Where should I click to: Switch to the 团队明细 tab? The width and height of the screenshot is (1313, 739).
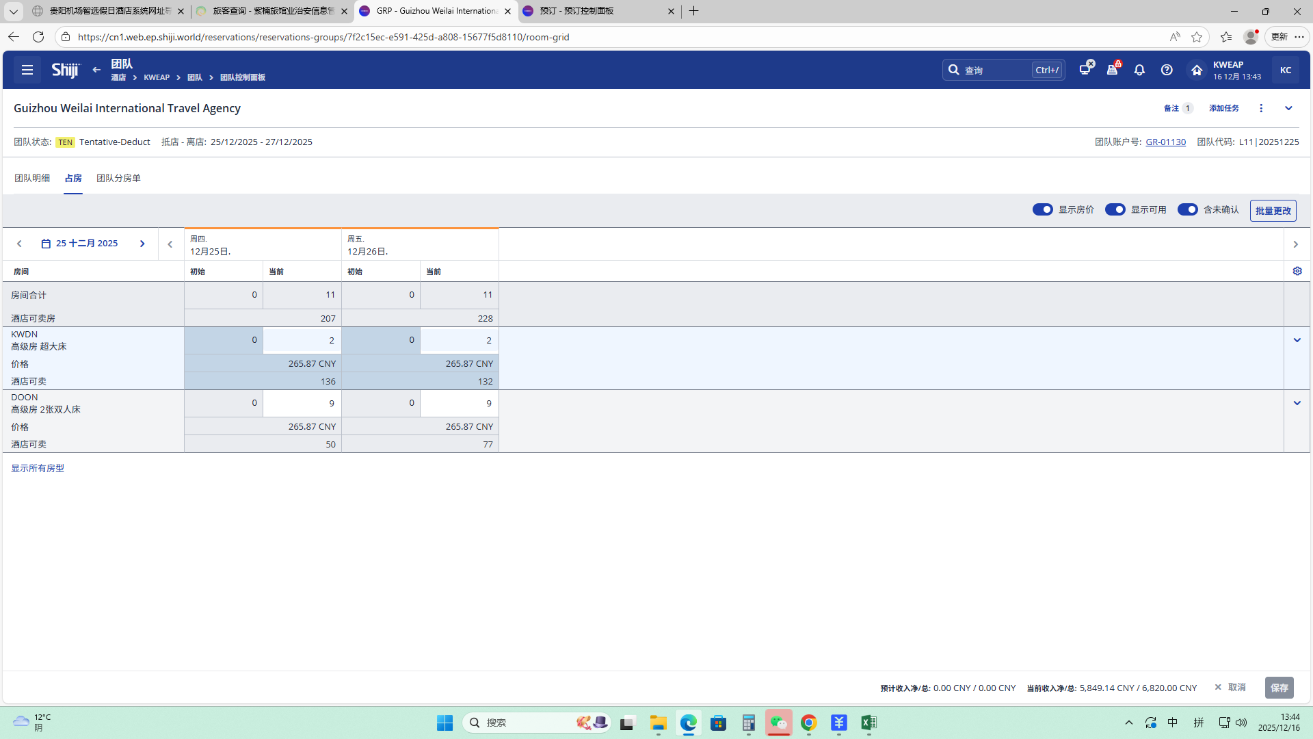[32, 178]
